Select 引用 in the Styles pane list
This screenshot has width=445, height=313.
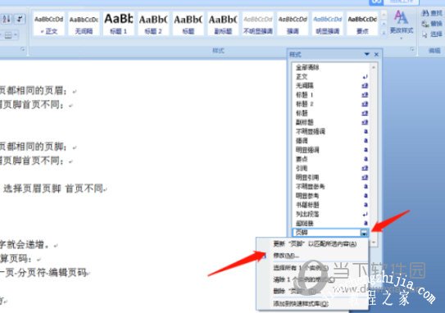[x=331, y=168]
